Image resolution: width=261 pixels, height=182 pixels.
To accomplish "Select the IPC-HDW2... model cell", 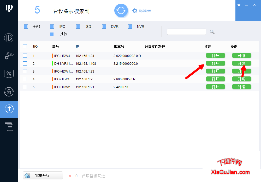I will tap(63, 87).
